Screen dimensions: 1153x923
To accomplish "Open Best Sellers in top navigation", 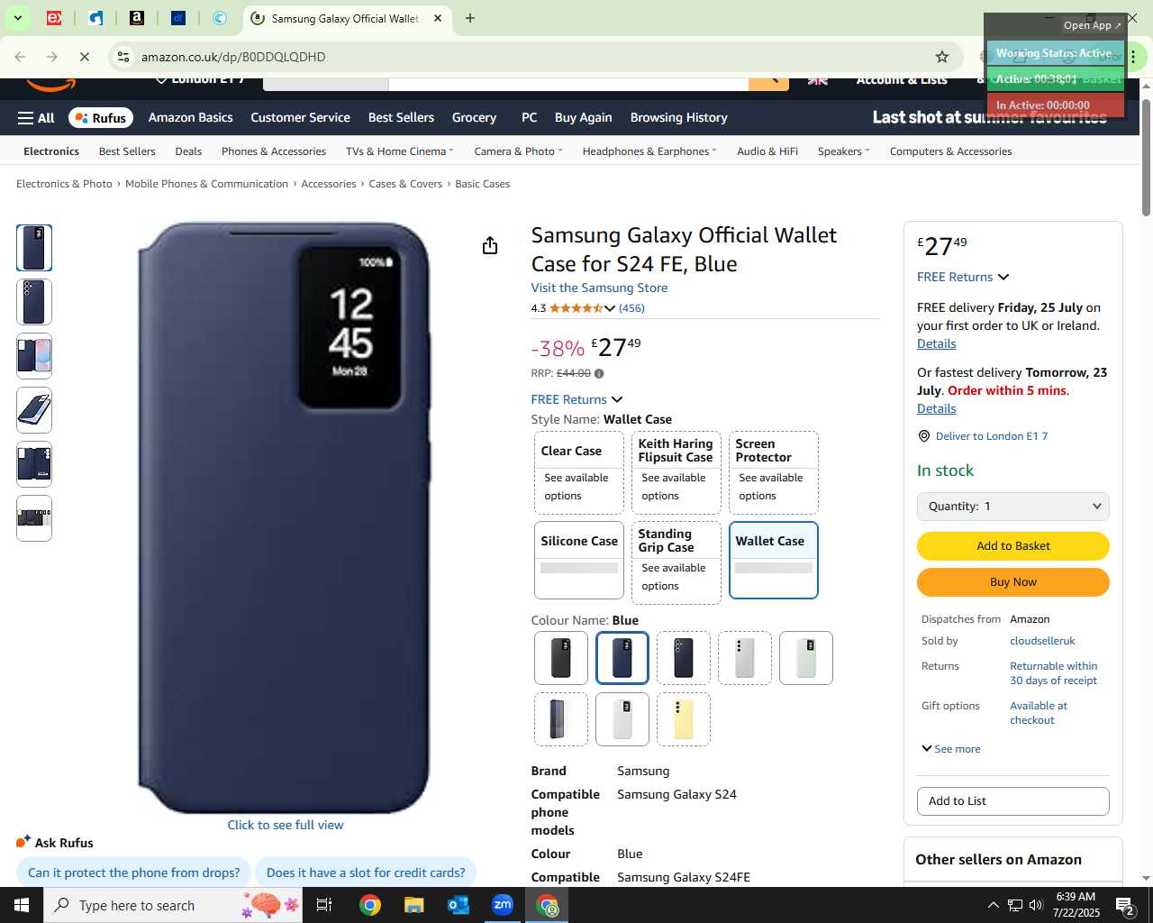I will click(x=401, y=118).
